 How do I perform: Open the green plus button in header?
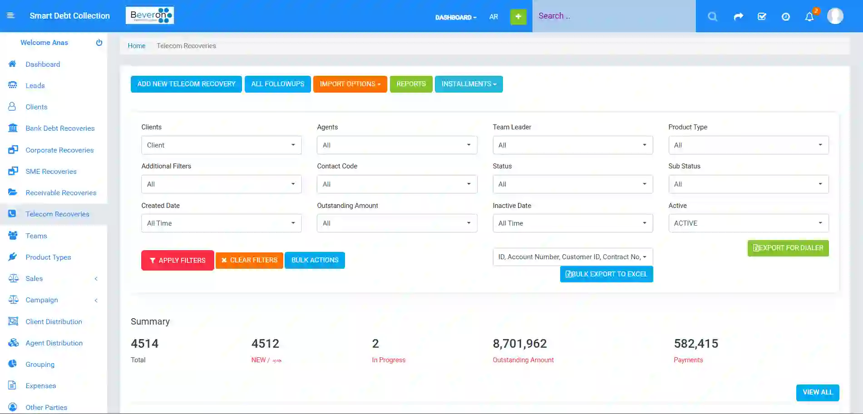click(518, 16)
